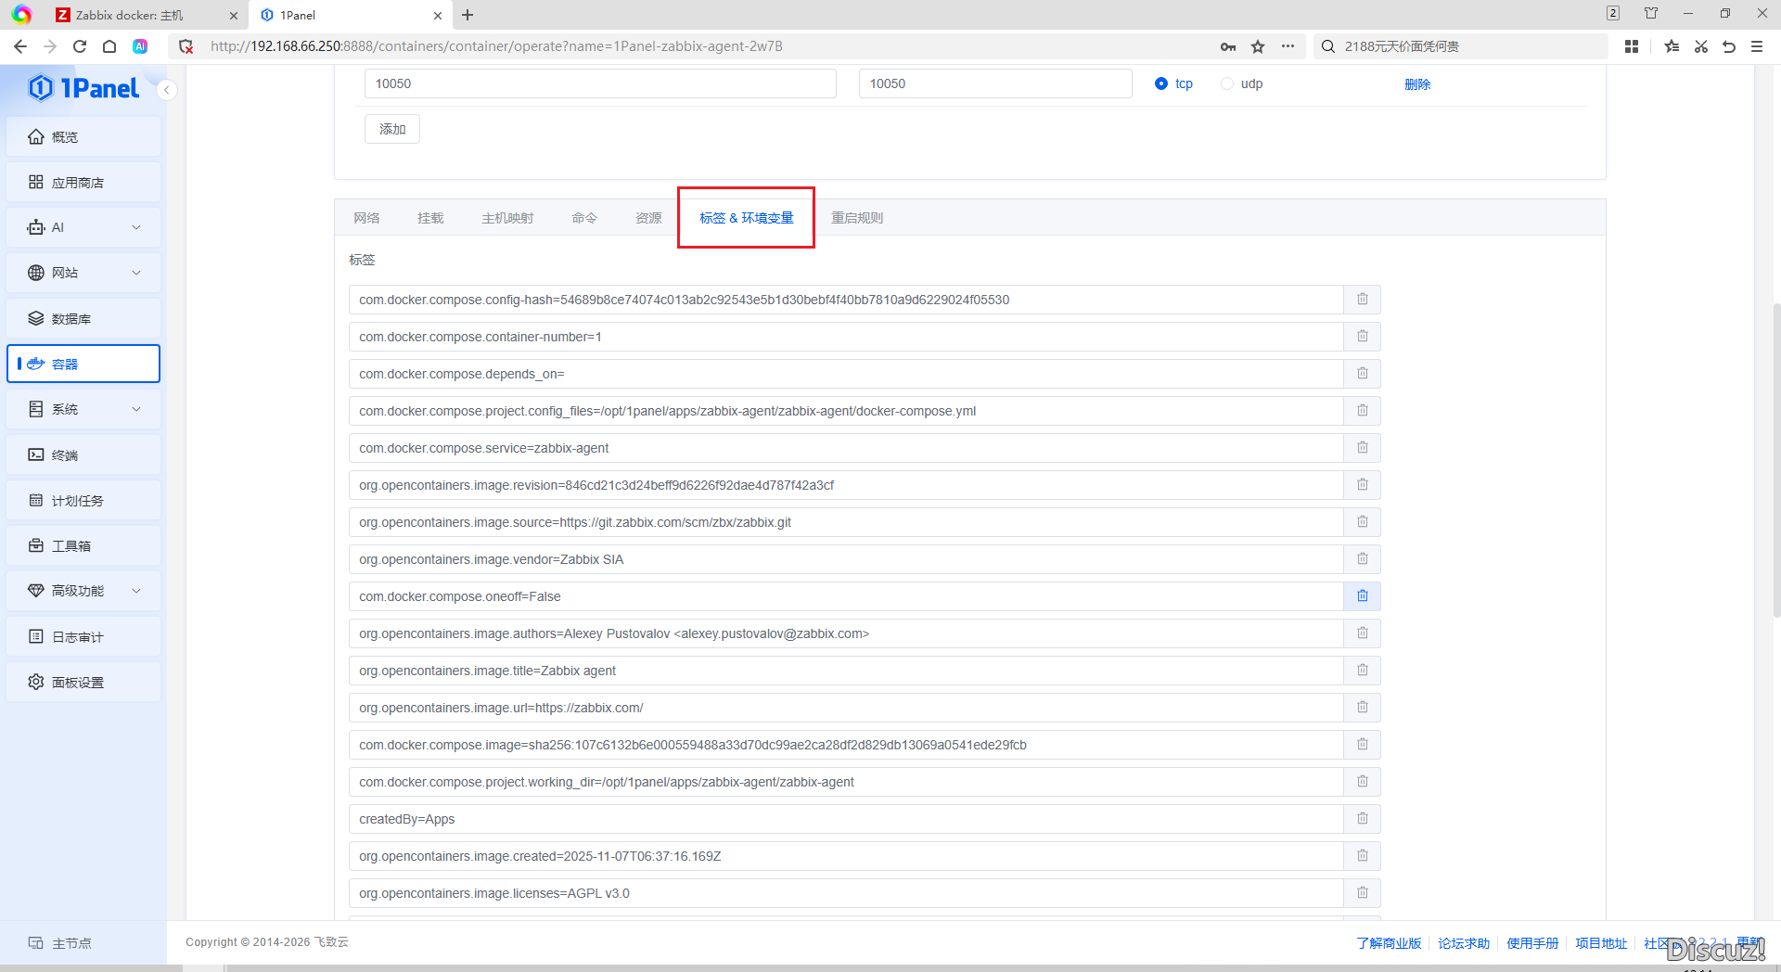Open the browser extensions grid
The height and width of the screenshot is (972, 1781).
coord(1632,46)
